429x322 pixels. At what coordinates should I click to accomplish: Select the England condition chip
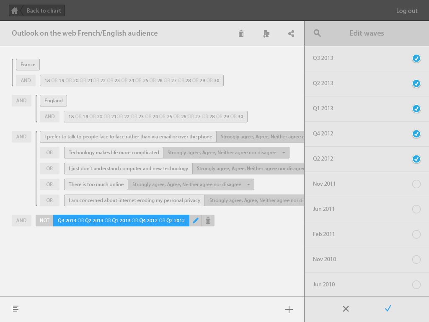click(54, 101)
